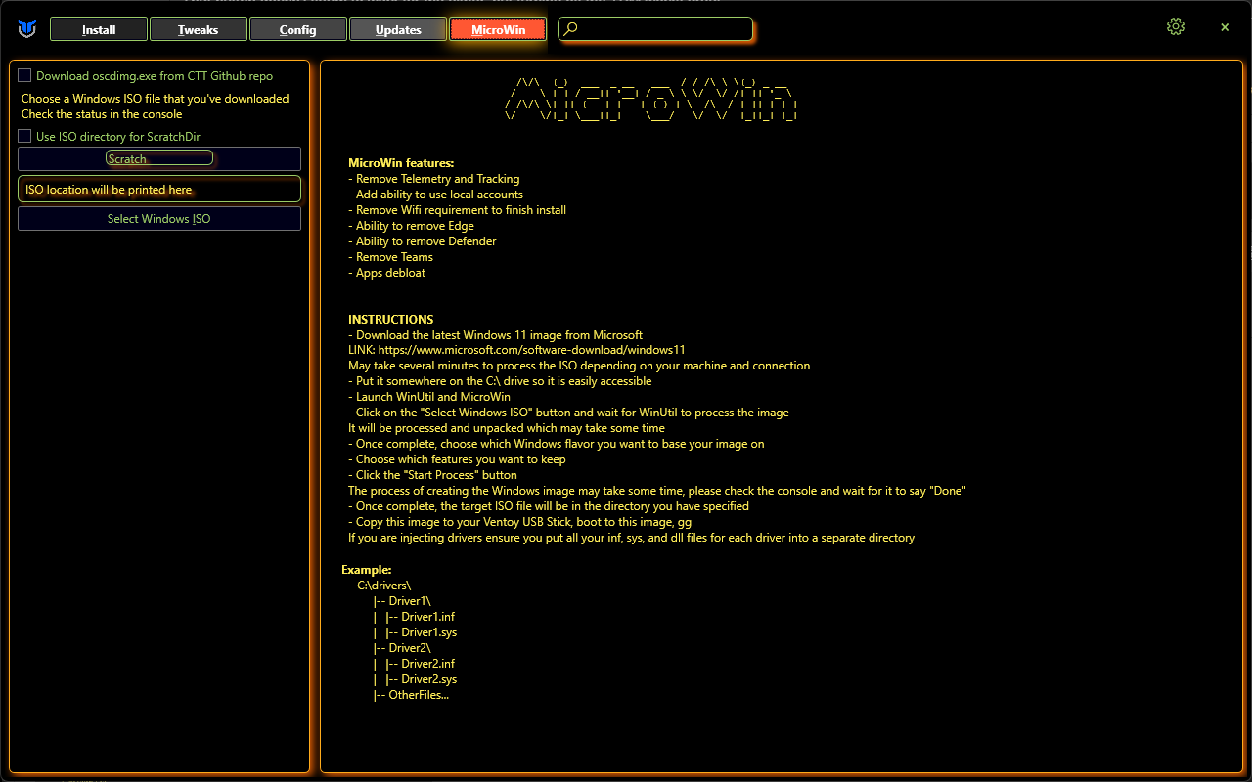Select the Updates tab
This screenshot has width=1252, height=782.
coord(398,29)
